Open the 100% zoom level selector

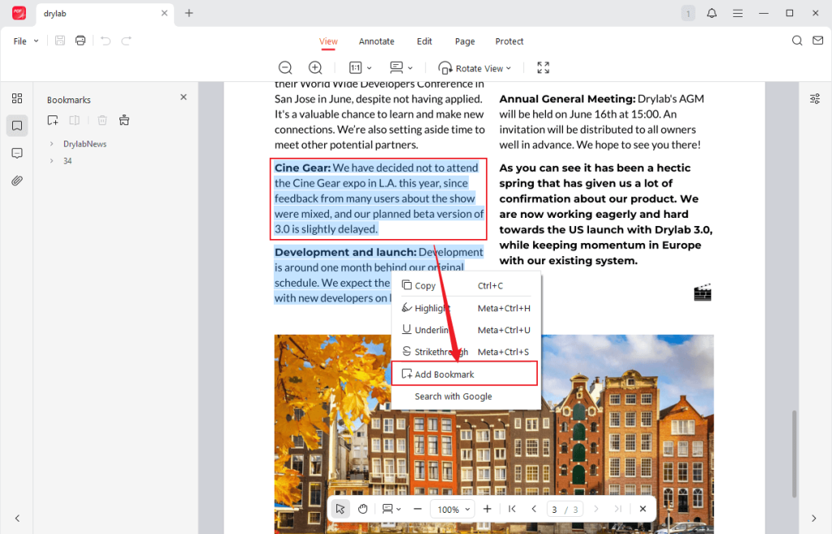(x=452, y=508)
